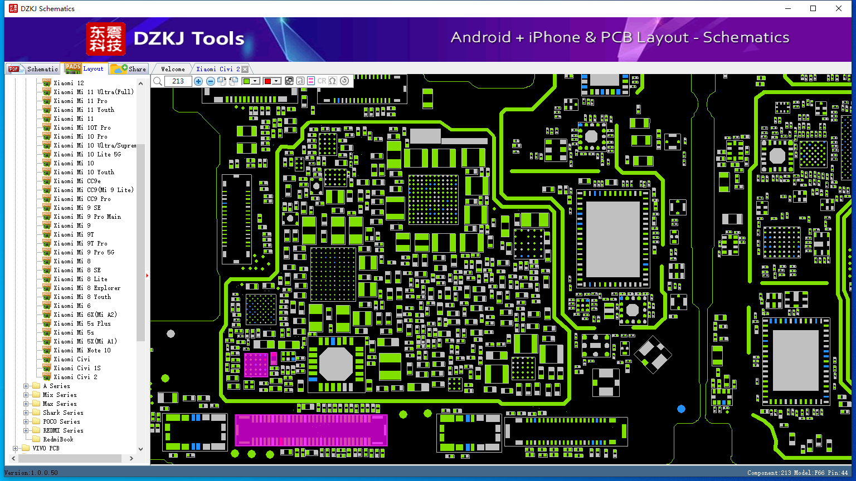856x481 pixels.
Task: Click the component number field showing 213
Action: tap(178, 81)
